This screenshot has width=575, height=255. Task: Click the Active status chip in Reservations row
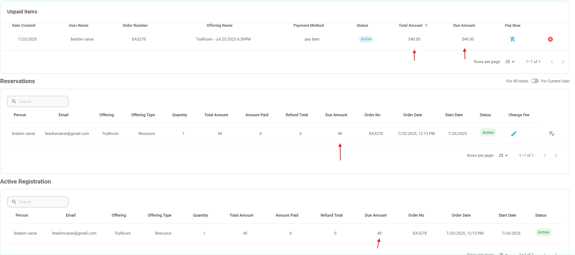488,132
